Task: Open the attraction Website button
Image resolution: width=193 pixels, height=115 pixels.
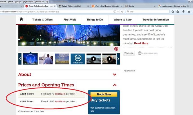Action: point(129,53)
